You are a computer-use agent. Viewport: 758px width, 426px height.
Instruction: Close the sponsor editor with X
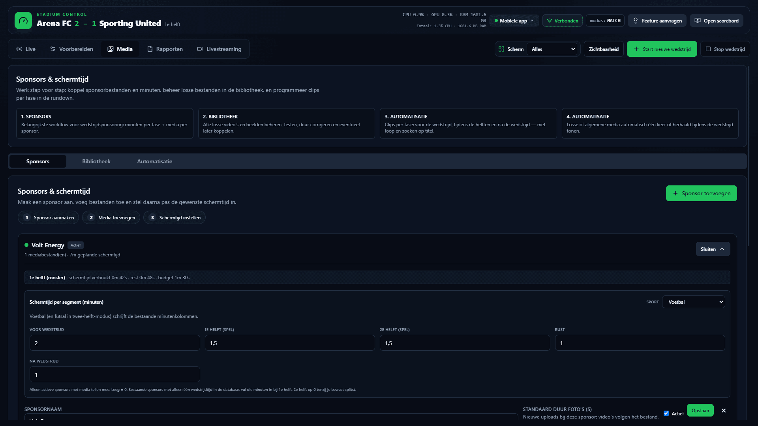(724, 410)
